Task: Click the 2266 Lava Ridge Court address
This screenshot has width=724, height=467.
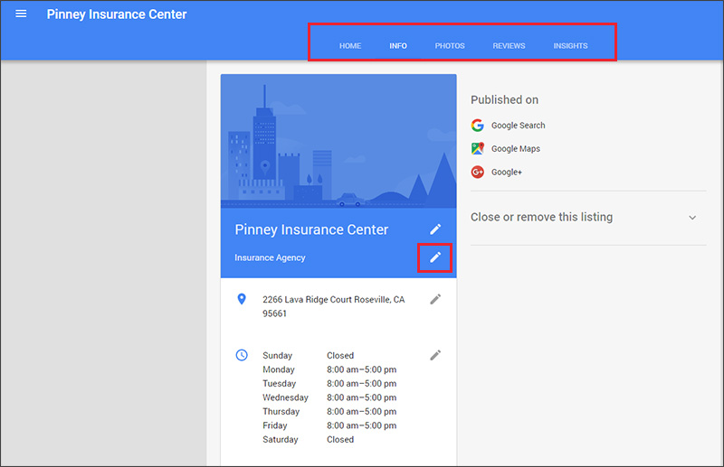Action: (x=334, y=306)
